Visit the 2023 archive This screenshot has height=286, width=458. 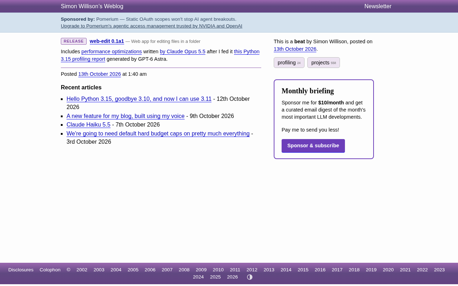coord(439,270)
